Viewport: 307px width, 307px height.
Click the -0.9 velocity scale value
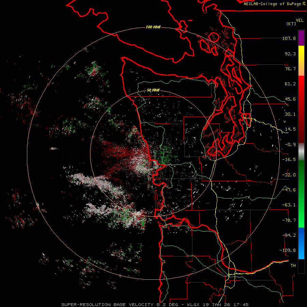[x=290, y=145]
